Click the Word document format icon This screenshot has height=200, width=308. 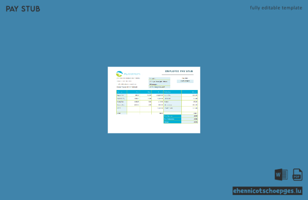pyautogui.click(x=281, y=174)
